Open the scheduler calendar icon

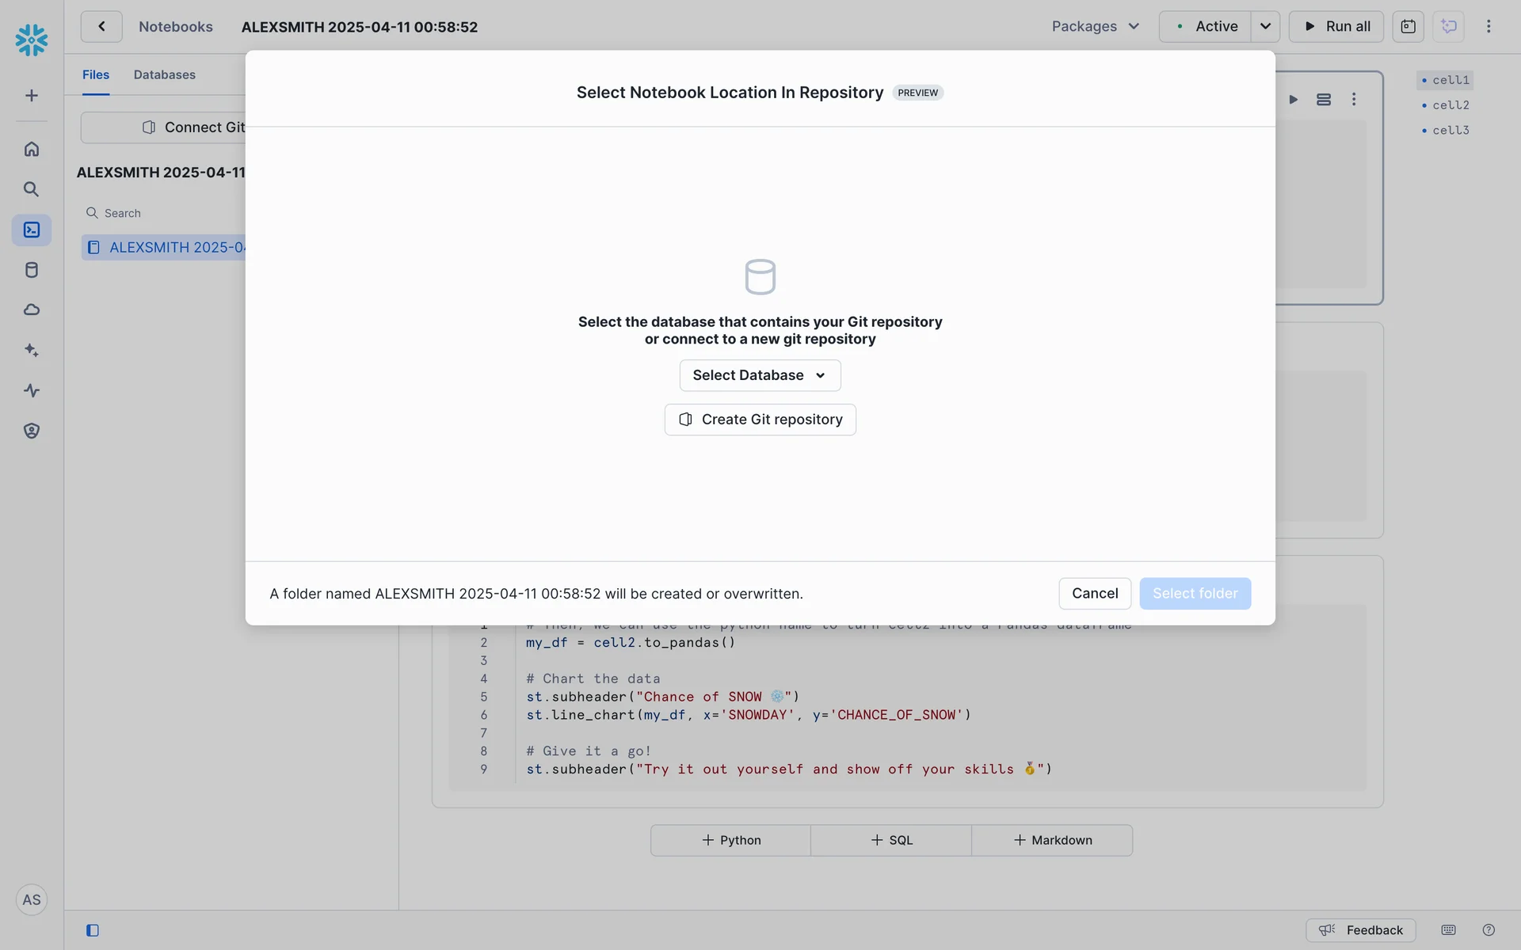click(x=1408, y=26)
